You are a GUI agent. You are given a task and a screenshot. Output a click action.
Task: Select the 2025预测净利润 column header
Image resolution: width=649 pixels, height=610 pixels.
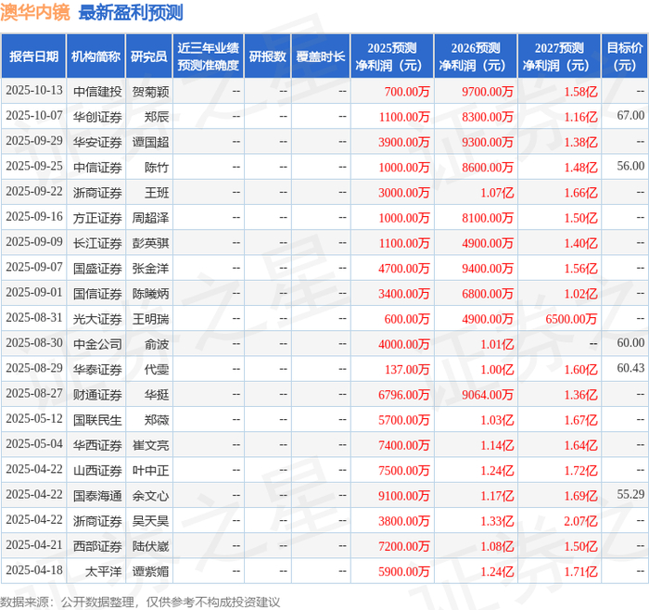392,57
